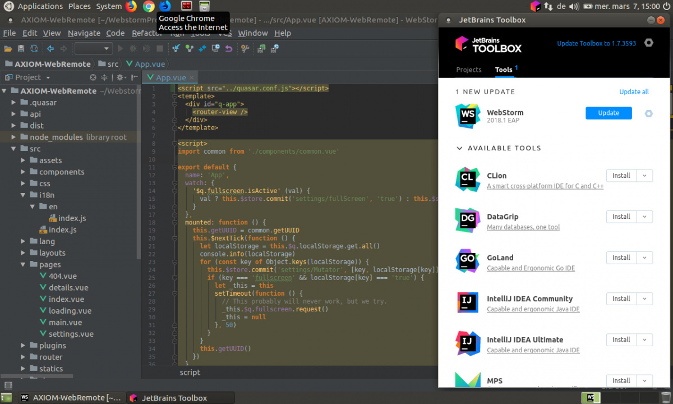Switch to the Projects tab in Toolbox
Screen dimensions: 673x404
pyautogui.click(x=469, y=70)
